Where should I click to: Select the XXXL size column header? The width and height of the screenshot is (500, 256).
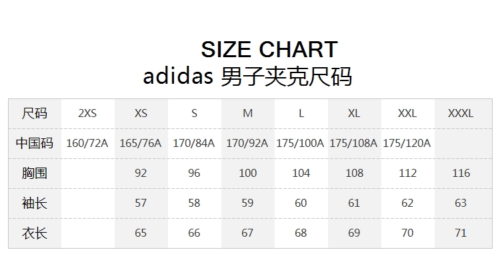pyautogui.click(x=461, y=113)
